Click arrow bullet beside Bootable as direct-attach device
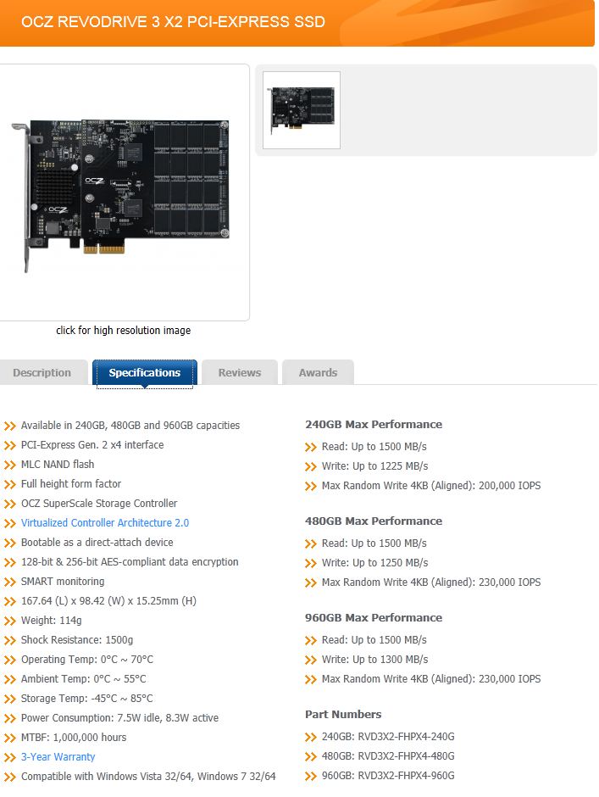 pos(9,543)
